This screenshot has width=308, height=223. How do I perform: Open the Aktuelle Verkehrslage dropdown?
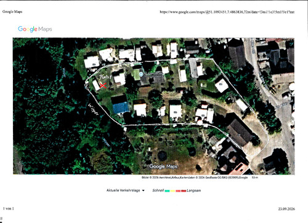[126, 190]
